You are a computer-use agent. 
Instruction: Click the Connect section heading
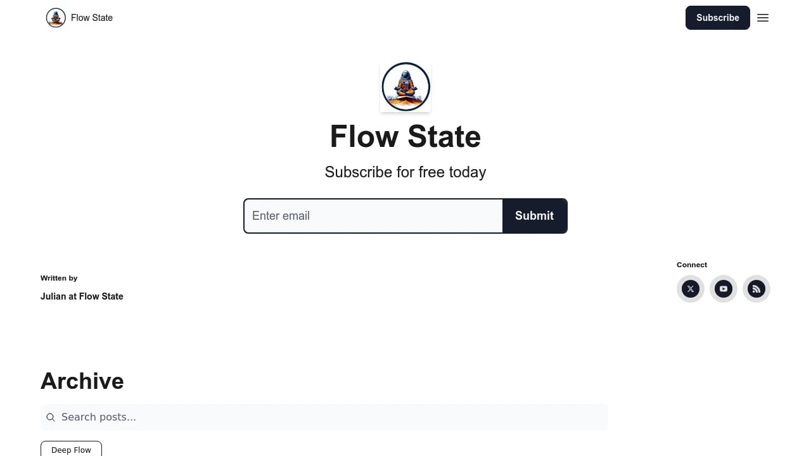point(691,265)
